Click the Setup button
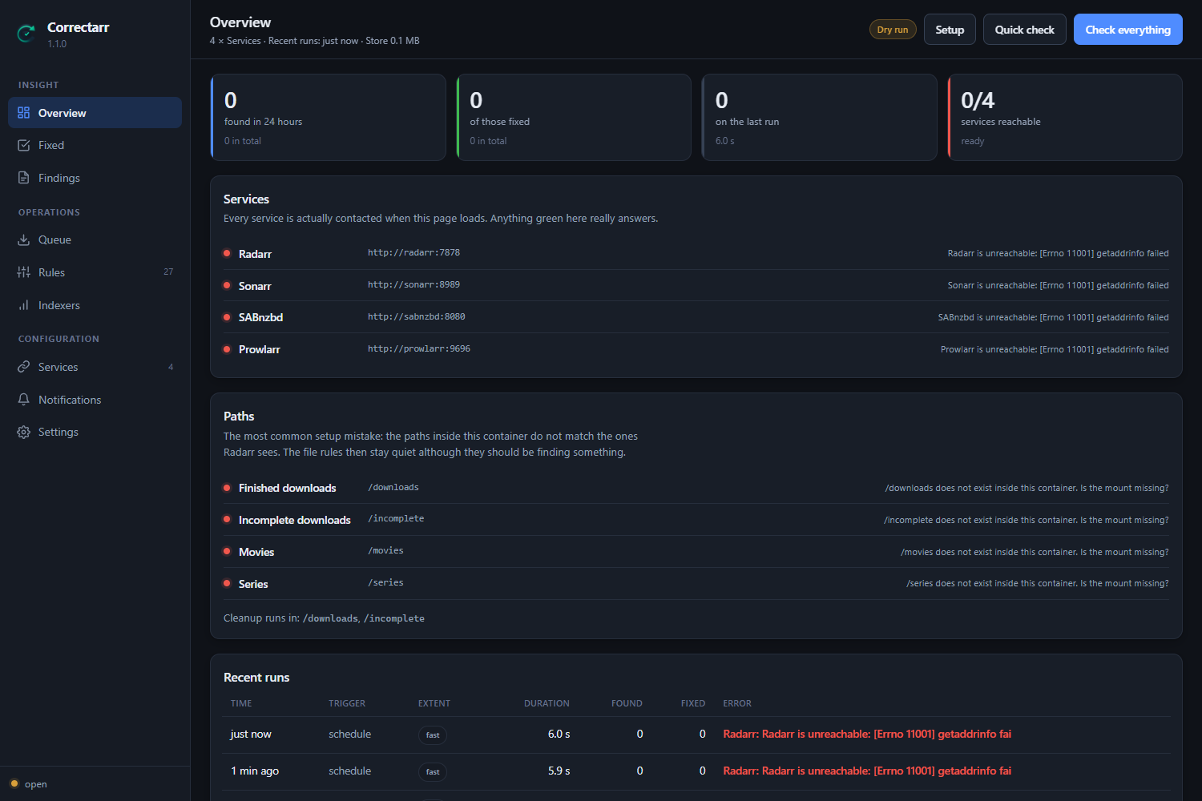Image resolution: width=1202 pixels, height=801 pixels. [x=950, y=30]
